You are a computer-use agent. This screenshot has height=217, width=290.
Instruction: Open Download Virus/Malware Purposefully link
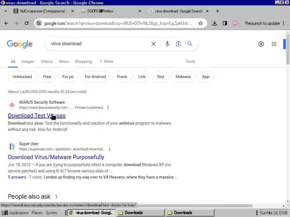click(56, 157)
